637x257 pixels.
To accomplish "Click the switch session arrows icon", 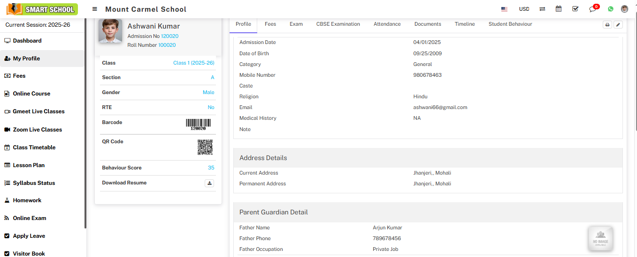I will pyautogui.click(x=542, y=9).
